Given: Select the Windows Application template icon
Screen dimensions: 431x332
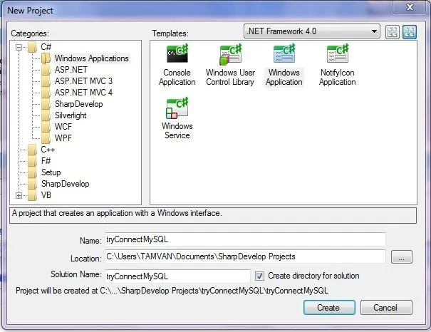Looking at the screenshot, I should (284, 53).
